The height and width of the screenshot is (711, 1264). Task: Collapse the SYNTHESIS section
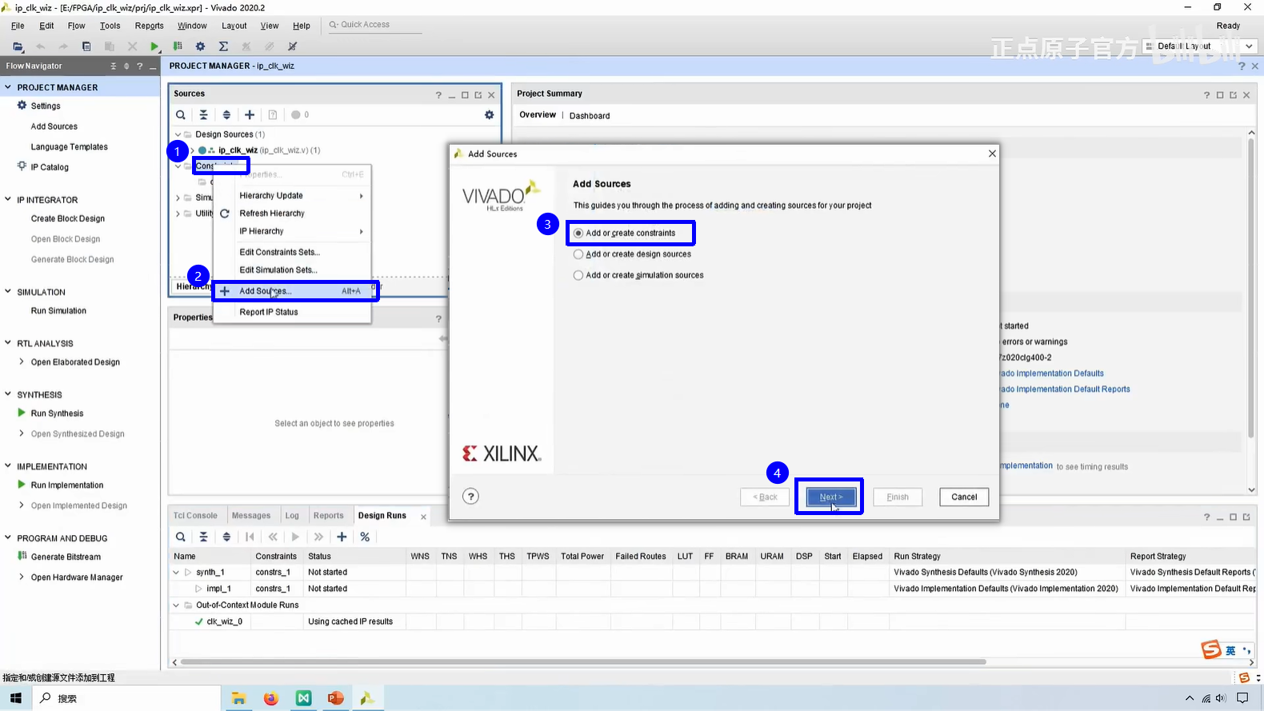point(8,394)
